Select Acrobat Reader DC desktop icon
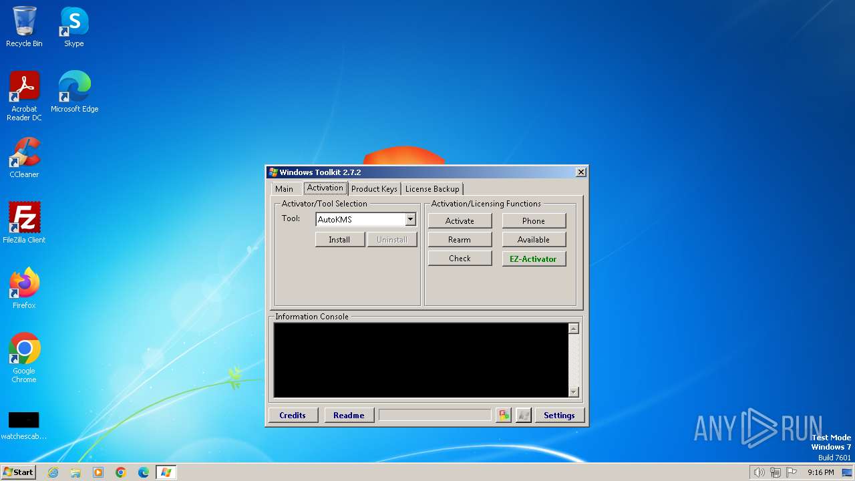855x481 pixels. tap(24, 96)
